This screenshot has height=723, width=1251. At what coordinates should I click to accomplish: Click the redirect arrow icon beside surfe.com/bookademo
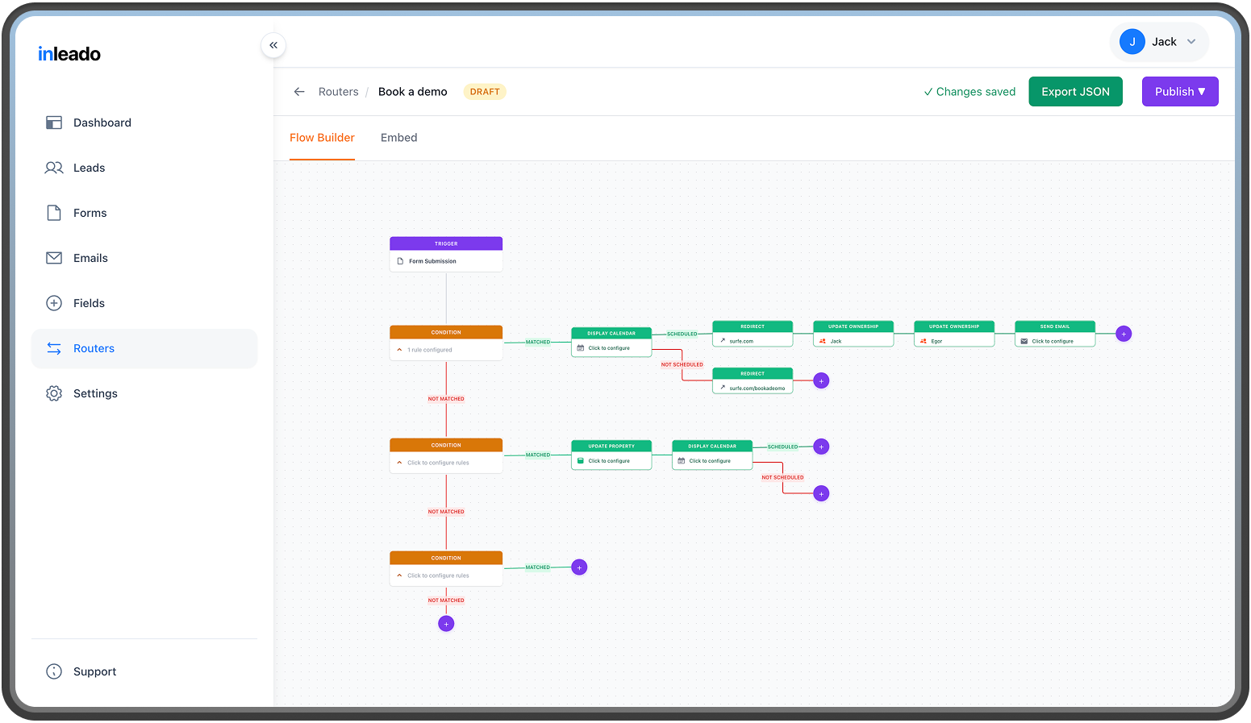[x=723, y=388]
